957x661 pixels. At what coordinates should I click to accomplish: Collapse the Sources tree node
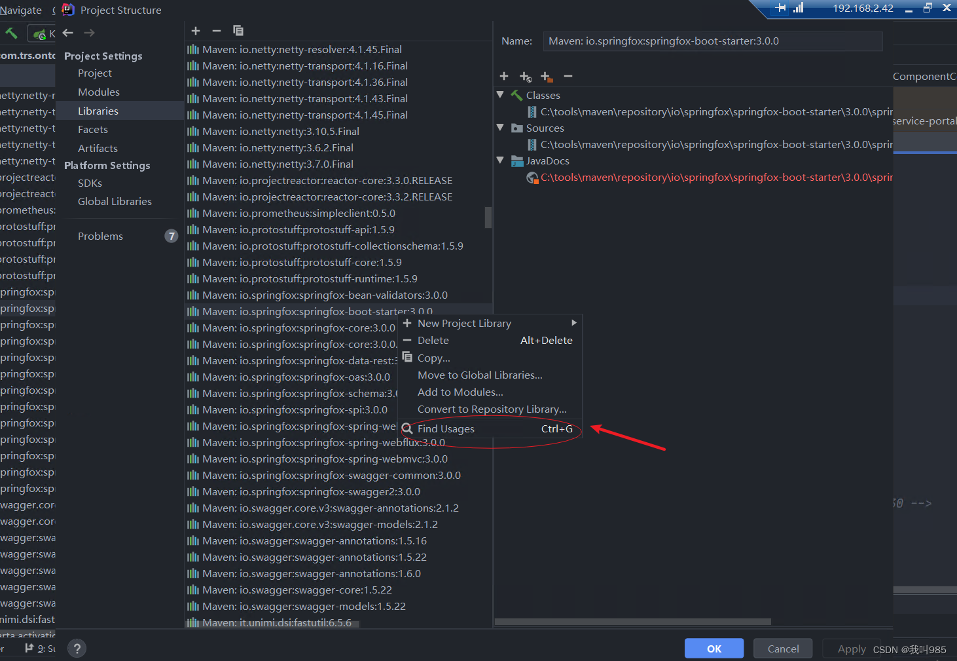tap(501, 128)
